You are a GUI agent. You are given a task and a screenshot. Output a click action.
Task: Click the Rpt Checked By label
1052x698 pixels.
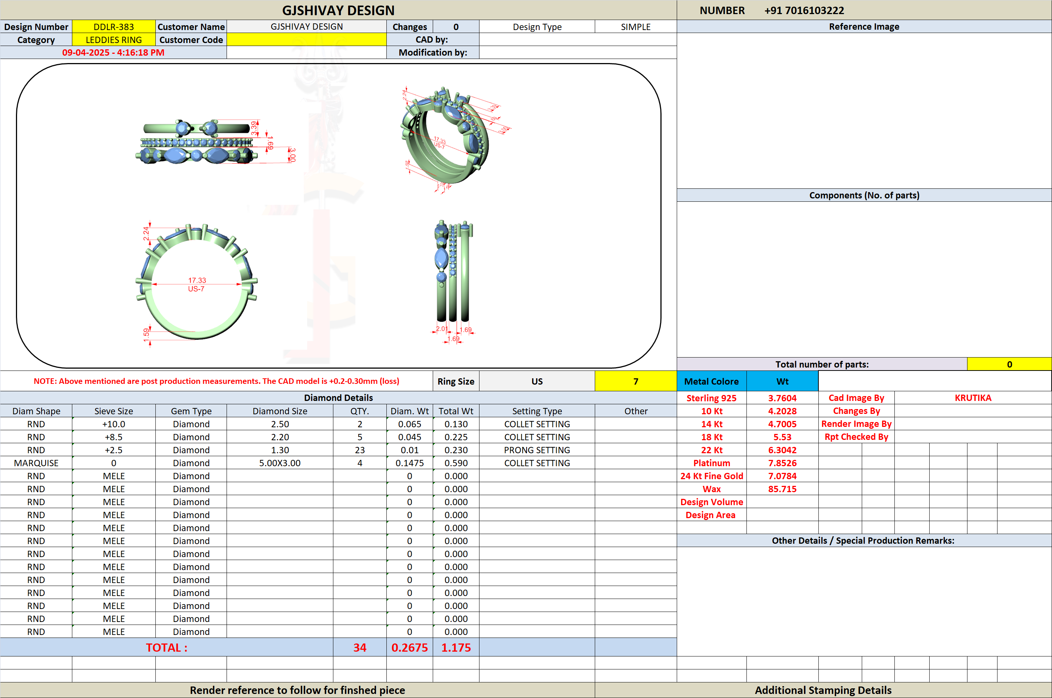click(856, 437)
